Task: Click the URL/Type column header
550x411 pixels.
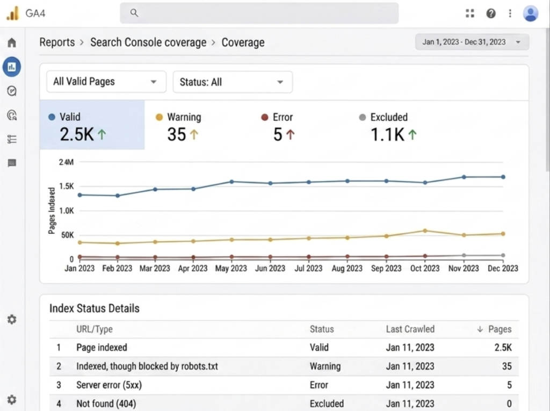Action: (95, 329)
